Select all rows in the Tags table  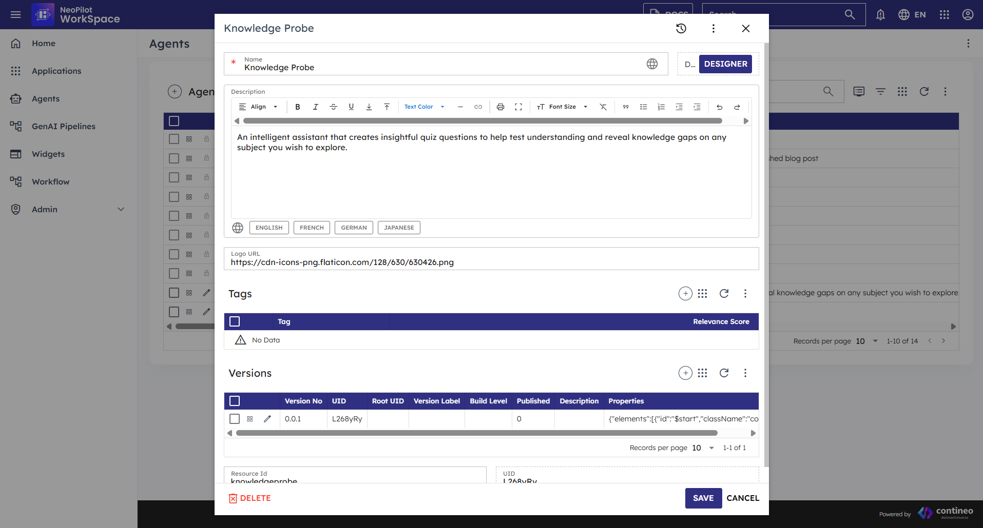[235, 321]
